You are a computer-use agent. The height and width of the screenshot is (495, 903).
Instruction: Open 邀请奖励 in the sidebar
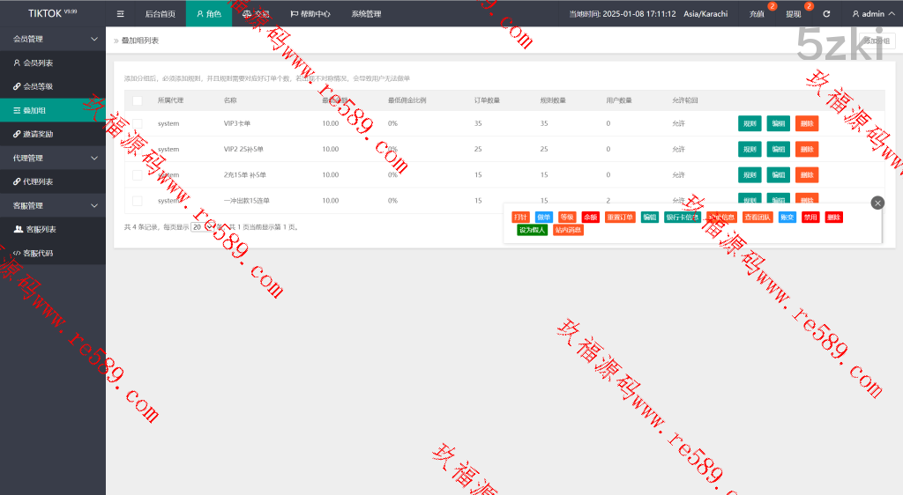(38, 134)
